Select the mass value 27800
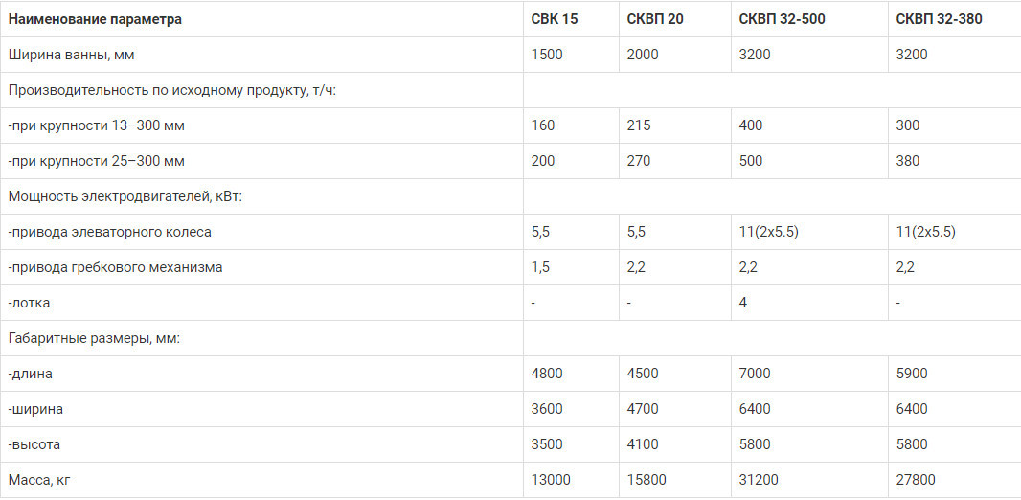Viewport: 1021px width, 500px height. click(x=916, y=481)
